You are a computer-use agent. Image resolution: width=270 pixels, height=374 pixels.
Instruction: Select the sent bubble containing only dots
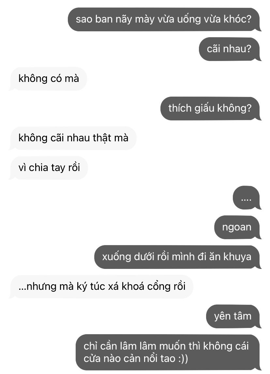coord(247,197)
